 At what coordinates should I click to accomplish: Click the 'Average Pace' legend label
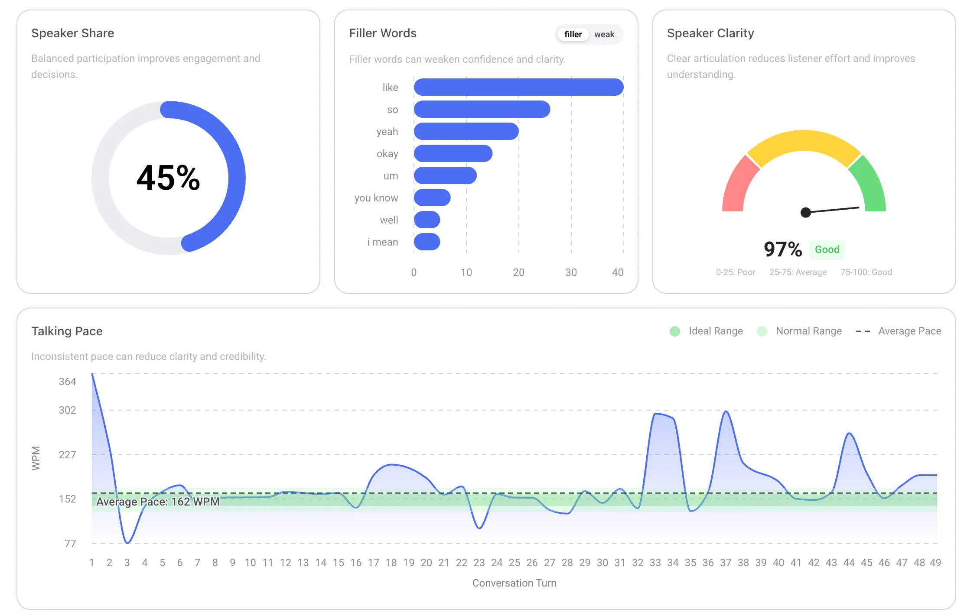[x=909, y=331]
